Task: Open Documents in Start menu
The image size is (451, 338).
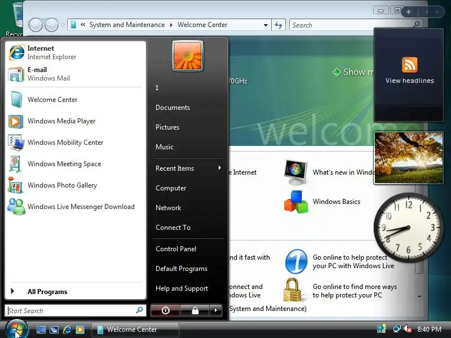Action: [173, 108]
